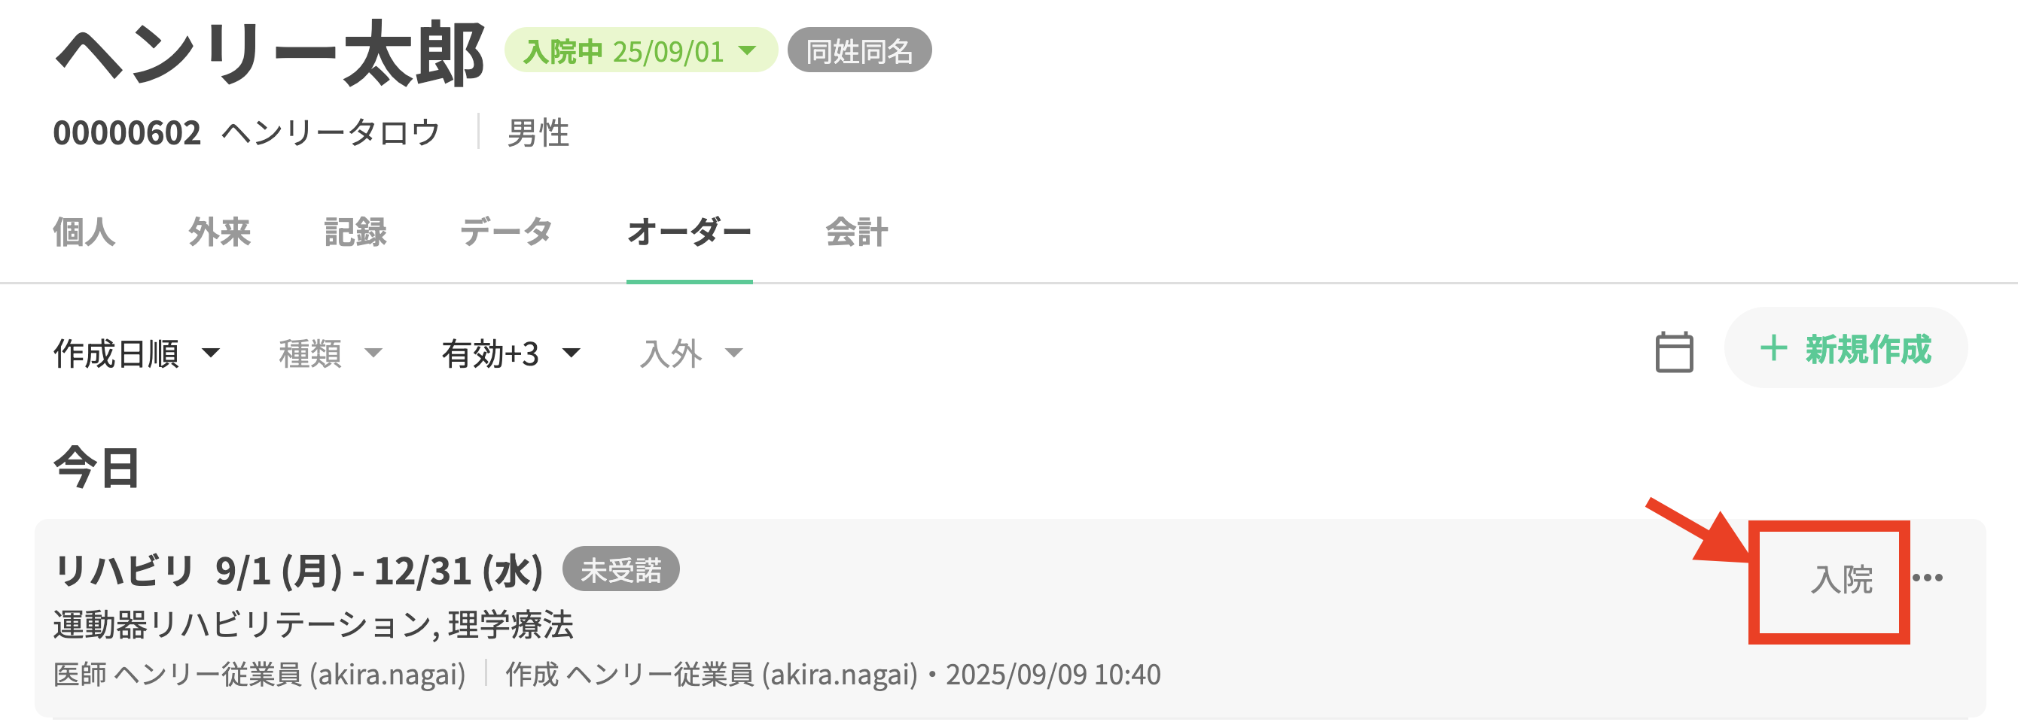Expand the 有効+3 status filter
The image size is (2018, 725).
(x=511, y=353)
